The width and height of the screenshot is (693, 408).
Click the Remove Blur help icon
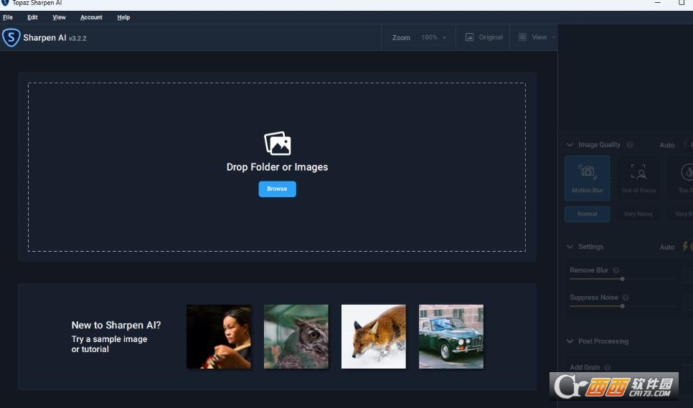tap(616, 270)
